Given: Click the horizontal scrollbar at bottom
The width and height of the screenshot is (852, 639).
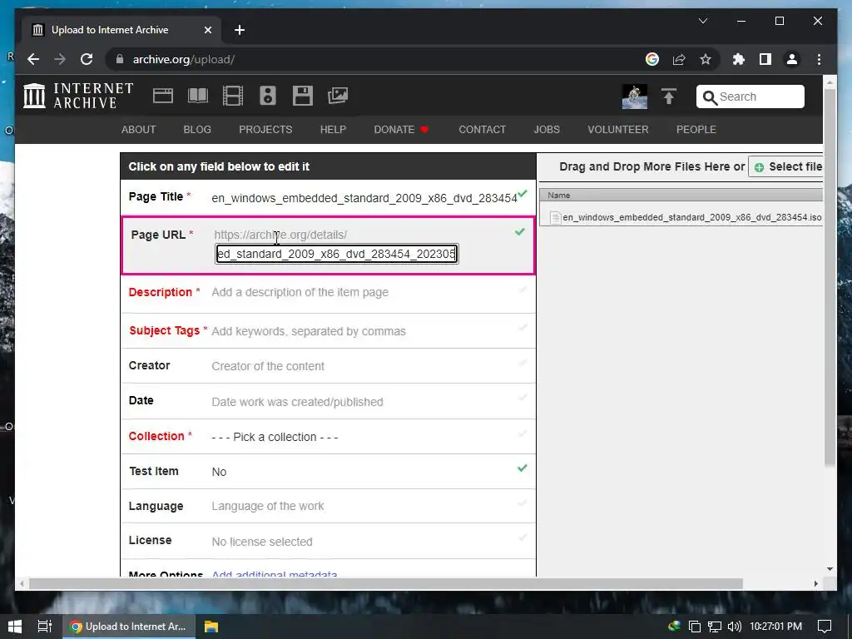Looking at the screenshot, I should [385, 583].
